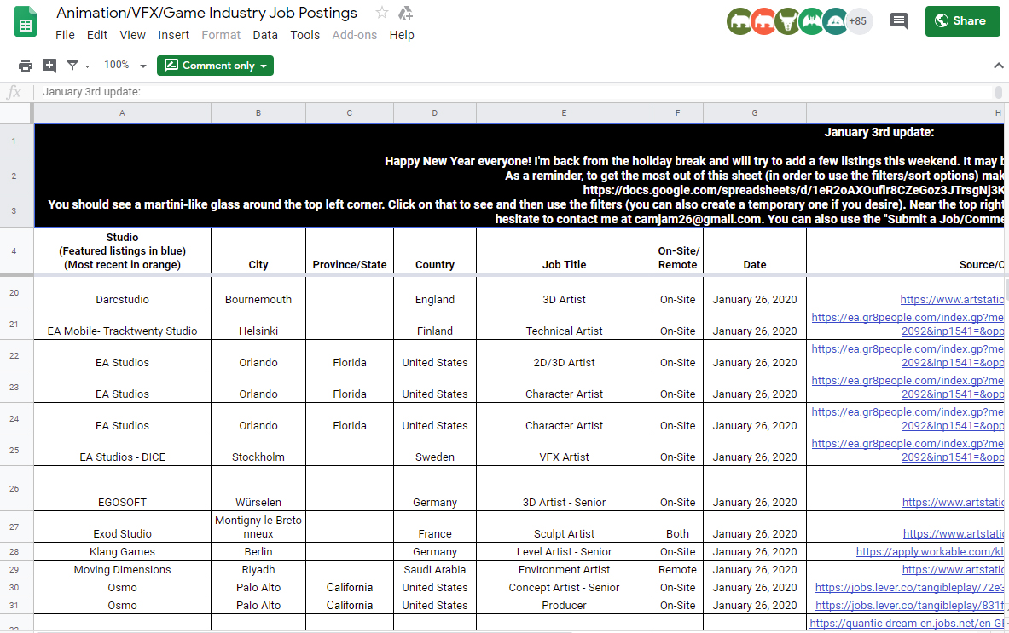The height and width of the screenshot is (633, 1009).
Task: Open Moving Dimensions artstation link
Action: [x=953, y=569]
